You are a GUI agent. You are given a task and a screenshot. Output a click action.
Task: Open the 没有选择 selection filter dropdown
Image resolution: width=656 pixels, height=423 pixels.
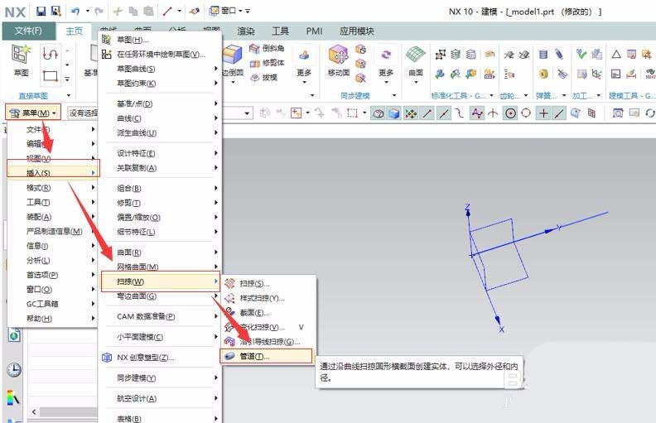pyautogui.click(x=83, y=113)
